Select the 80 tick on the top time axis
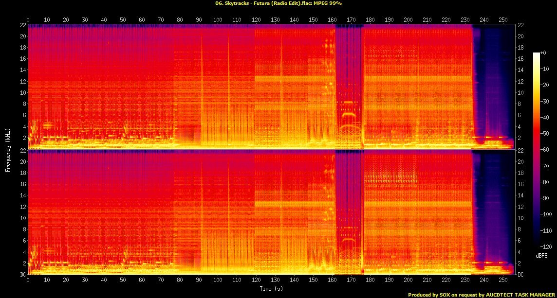Image resolution: width=557 pixels, height=298 pixels. (180, 20)
